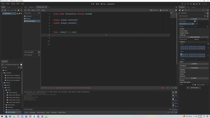This screenshot has height=118, width=210.
Task: Toggle collision mask bit 1
Action: click(x=181, y=54)
